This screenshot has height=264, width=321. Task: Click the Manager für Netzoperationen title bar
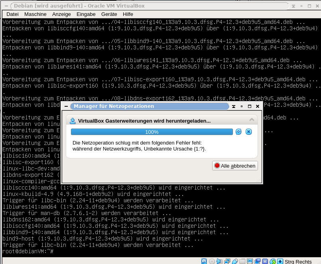[150, 106]
